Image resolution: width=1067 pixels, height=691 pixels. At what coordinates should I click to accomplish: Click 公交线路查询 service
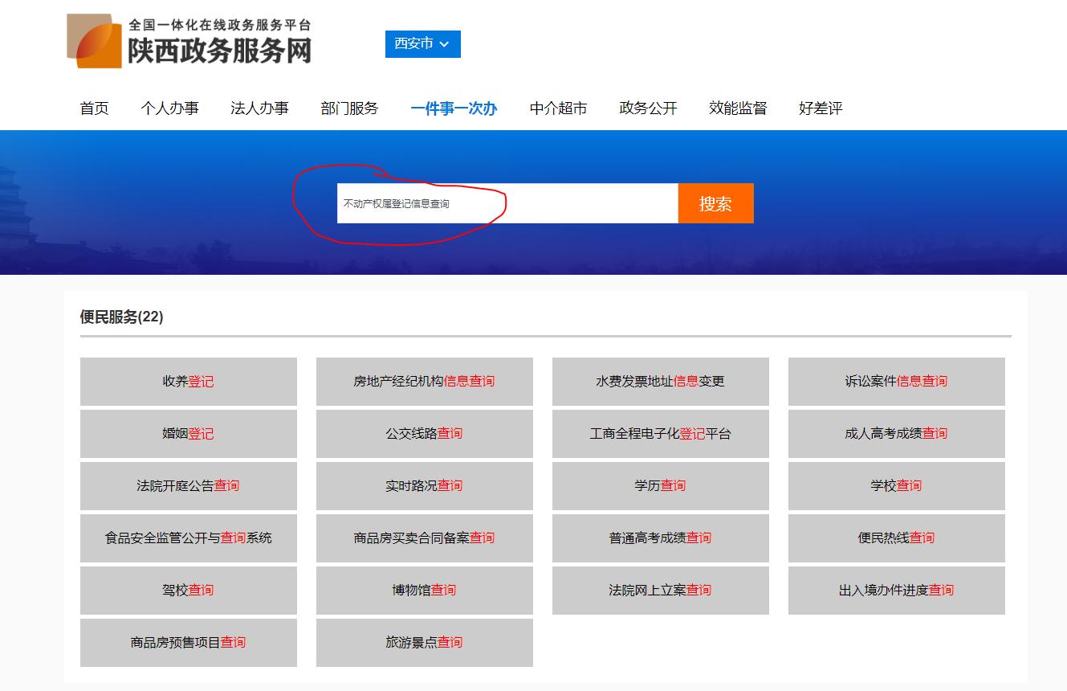pos(425,434)
